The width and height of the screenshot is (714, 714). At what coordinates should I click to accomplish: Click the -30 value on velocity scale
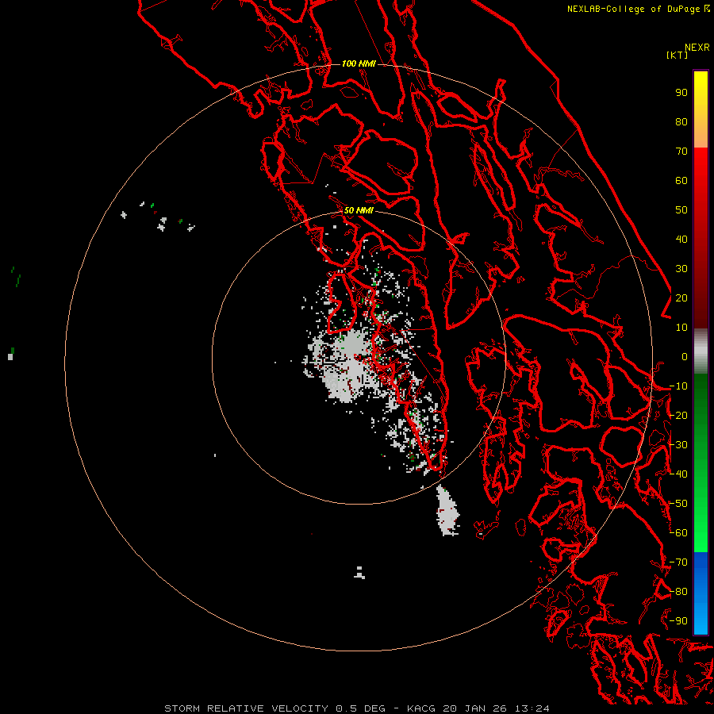(678, 445)
